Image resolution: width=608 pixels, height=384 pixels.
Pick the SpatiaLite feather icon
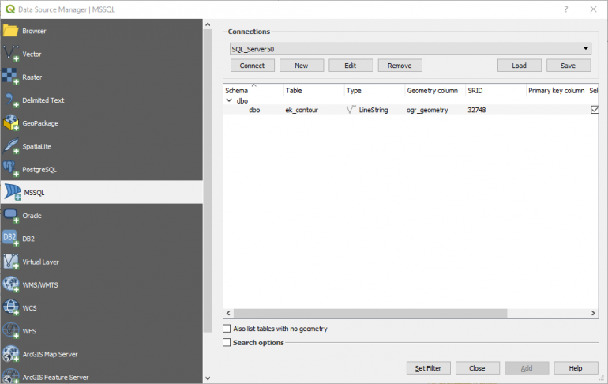10,146
